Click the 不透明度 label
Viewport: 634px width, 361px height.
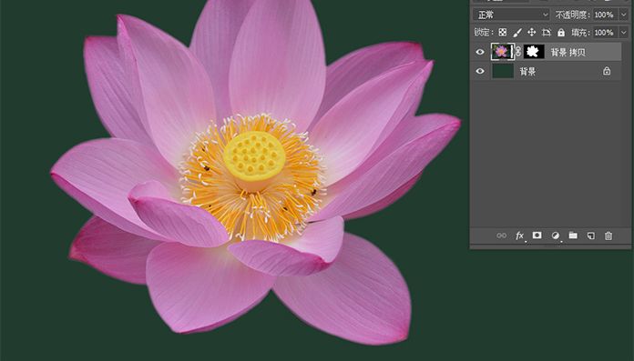(x=573, y=15)
